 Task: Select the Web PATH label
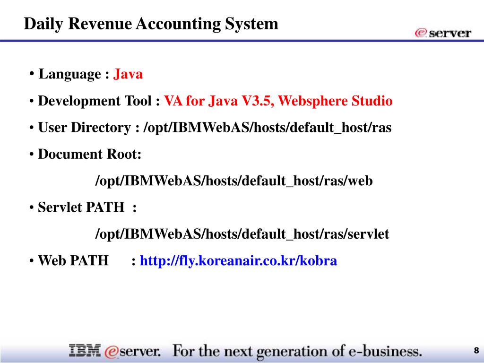click(x=73, y=260)
